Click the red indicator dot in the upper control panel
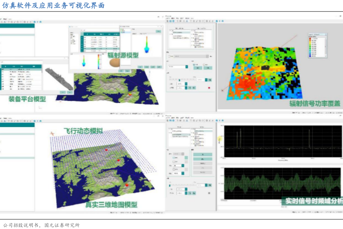343x229 pixels. 209,87
